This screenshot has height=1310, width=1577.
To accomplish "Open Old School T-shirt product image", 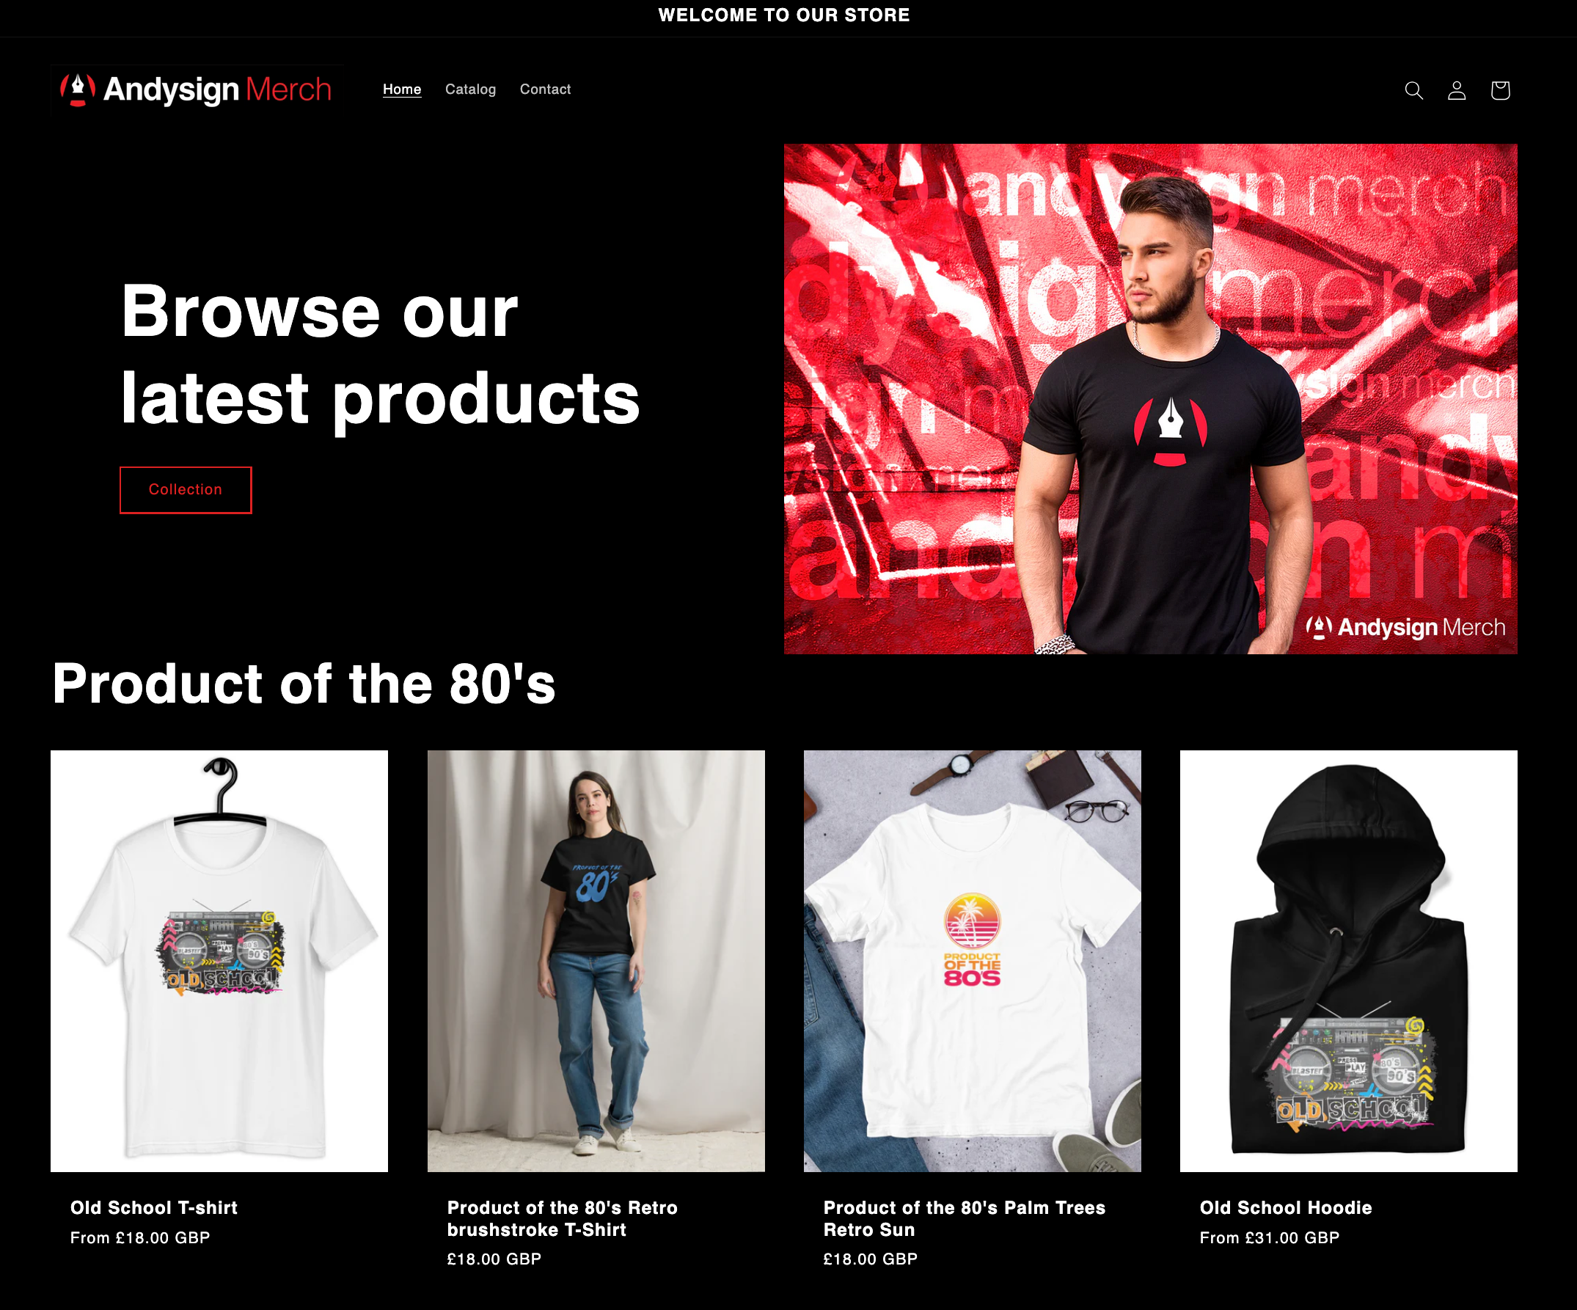I will click(219, 961).
